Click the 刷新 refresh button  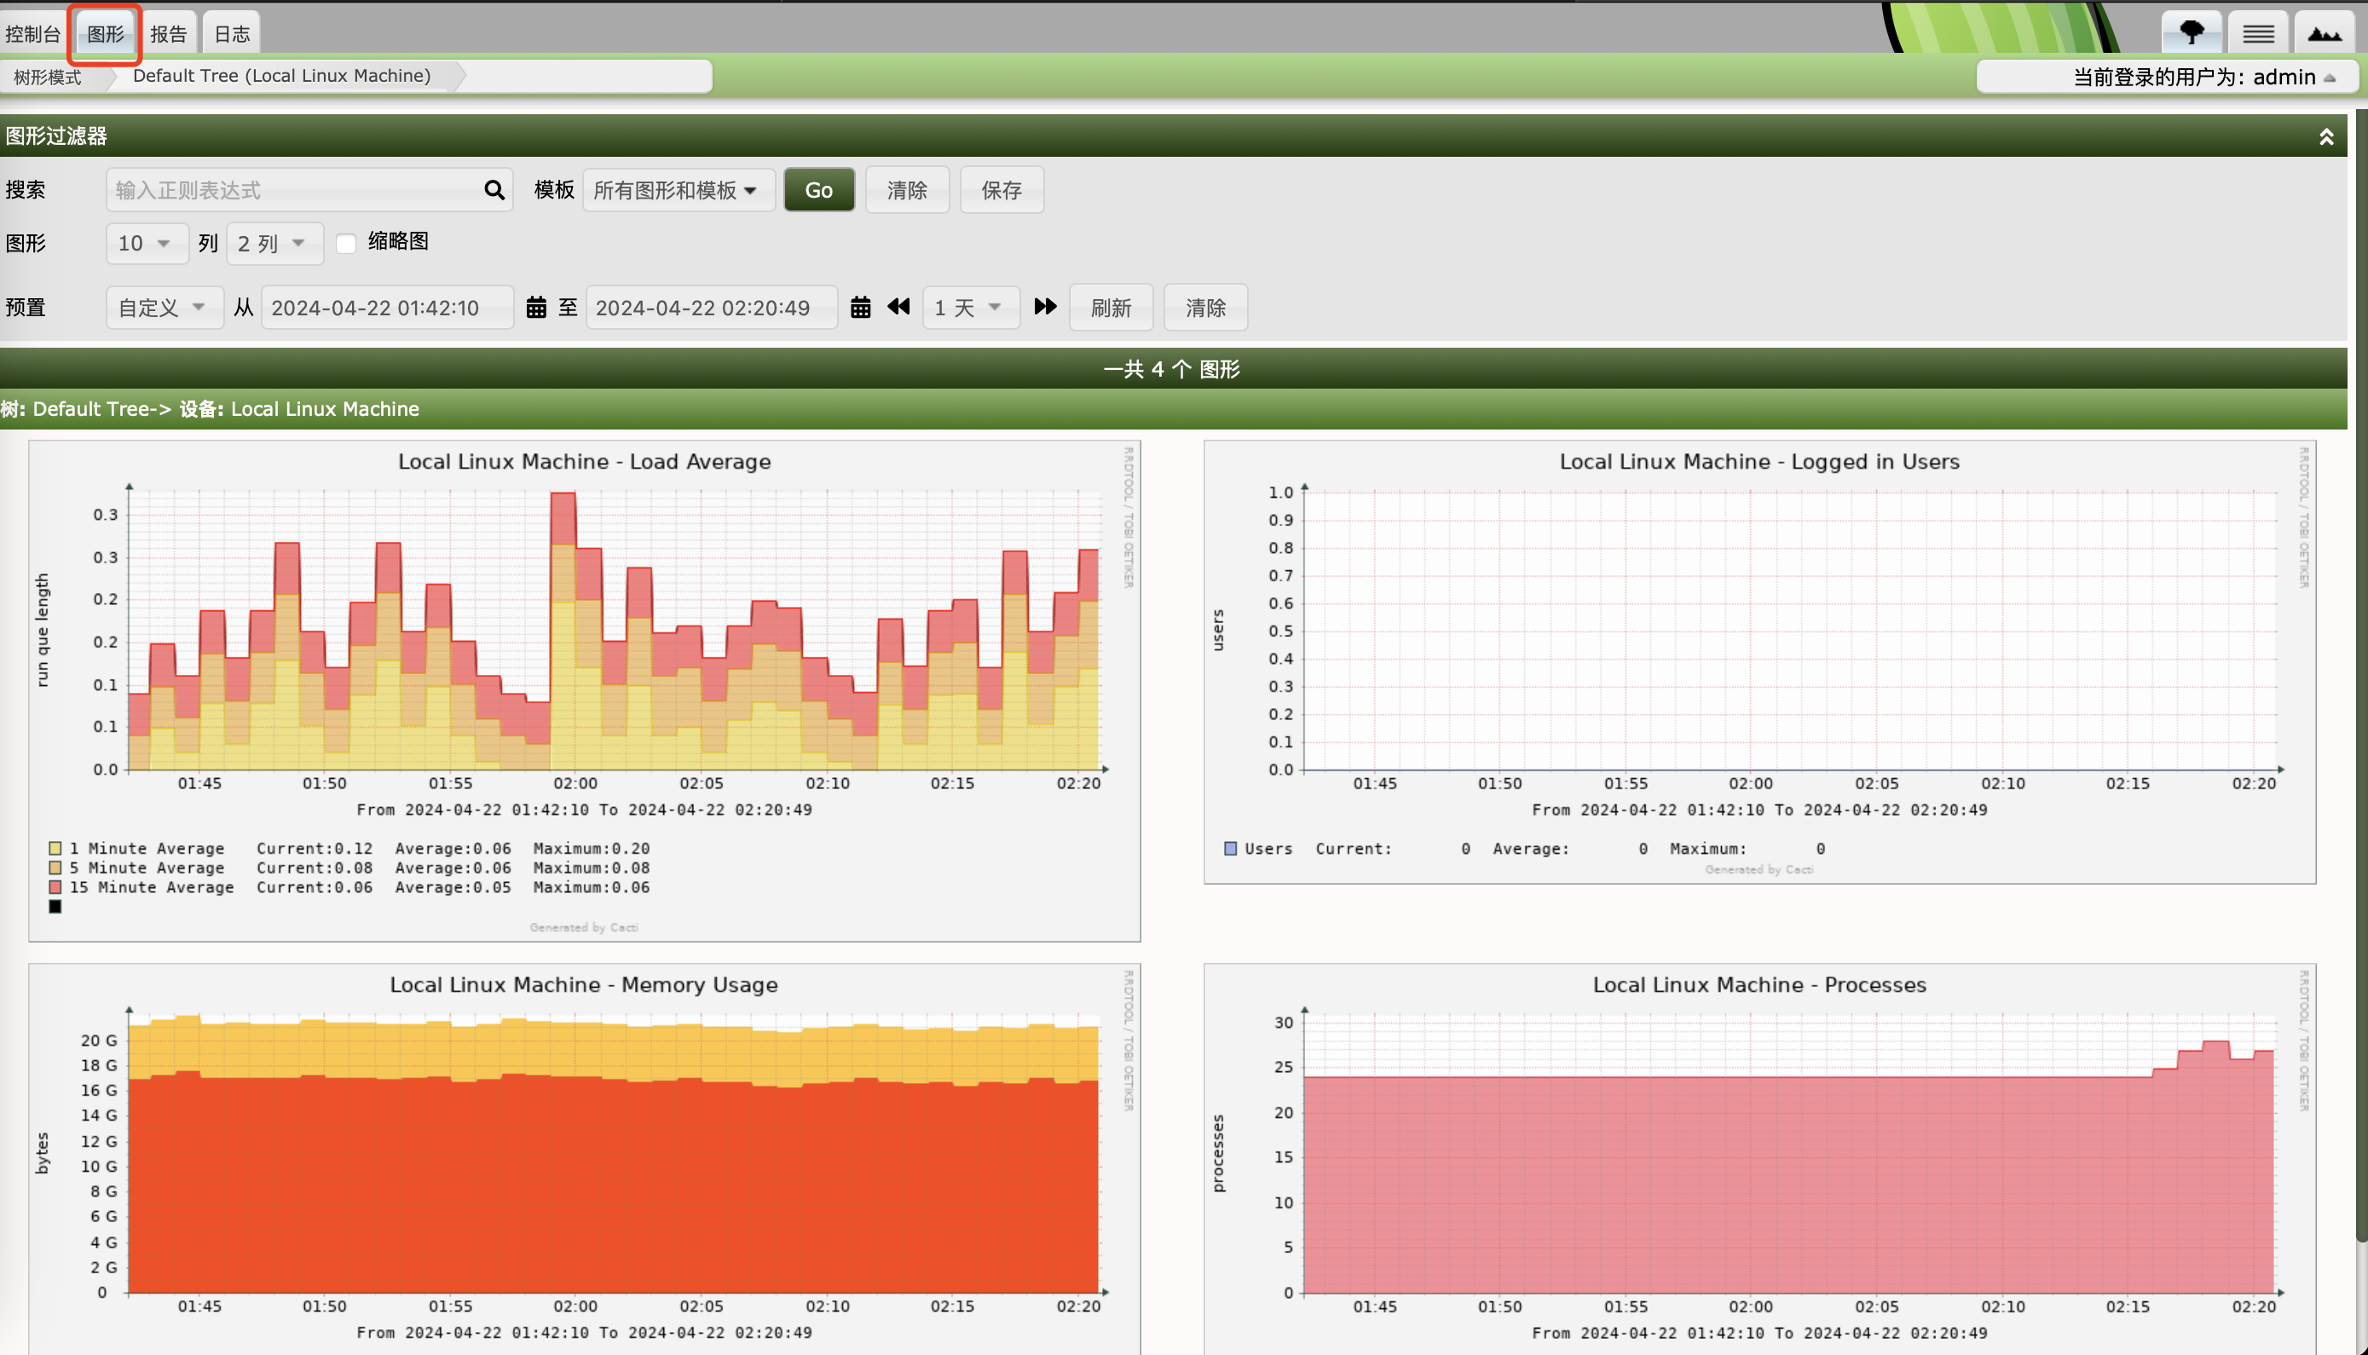tap(1111, 307)
